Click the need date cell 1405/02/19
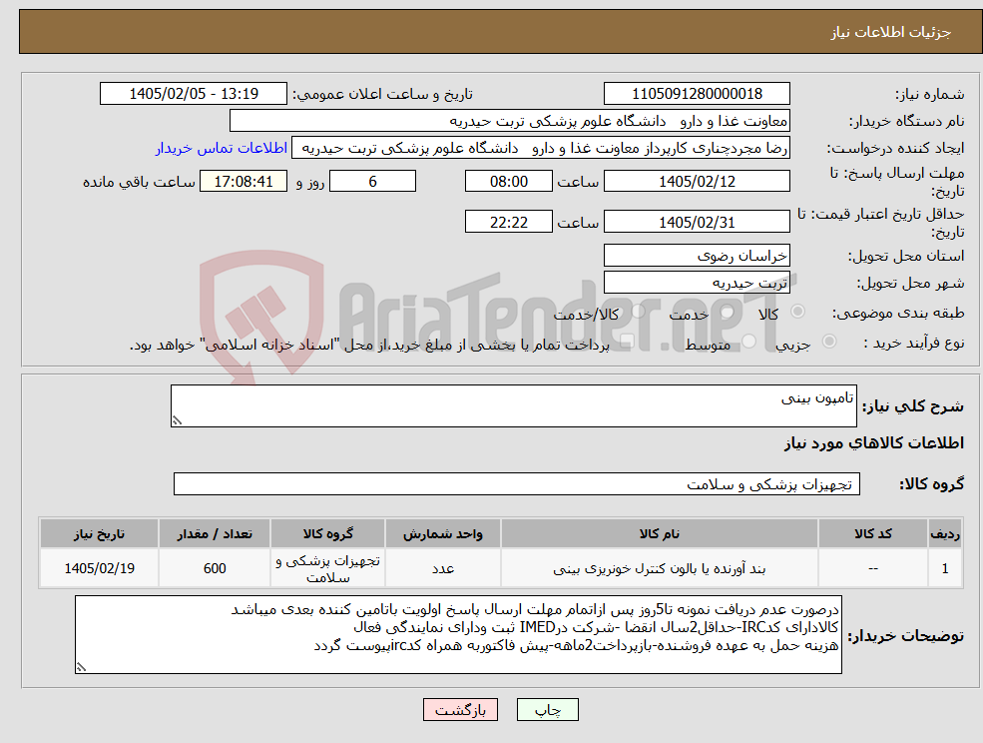 99,568
